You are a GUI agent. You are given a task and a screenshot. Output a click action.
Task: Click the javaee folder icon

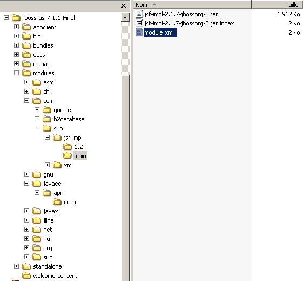pos(37,184)
